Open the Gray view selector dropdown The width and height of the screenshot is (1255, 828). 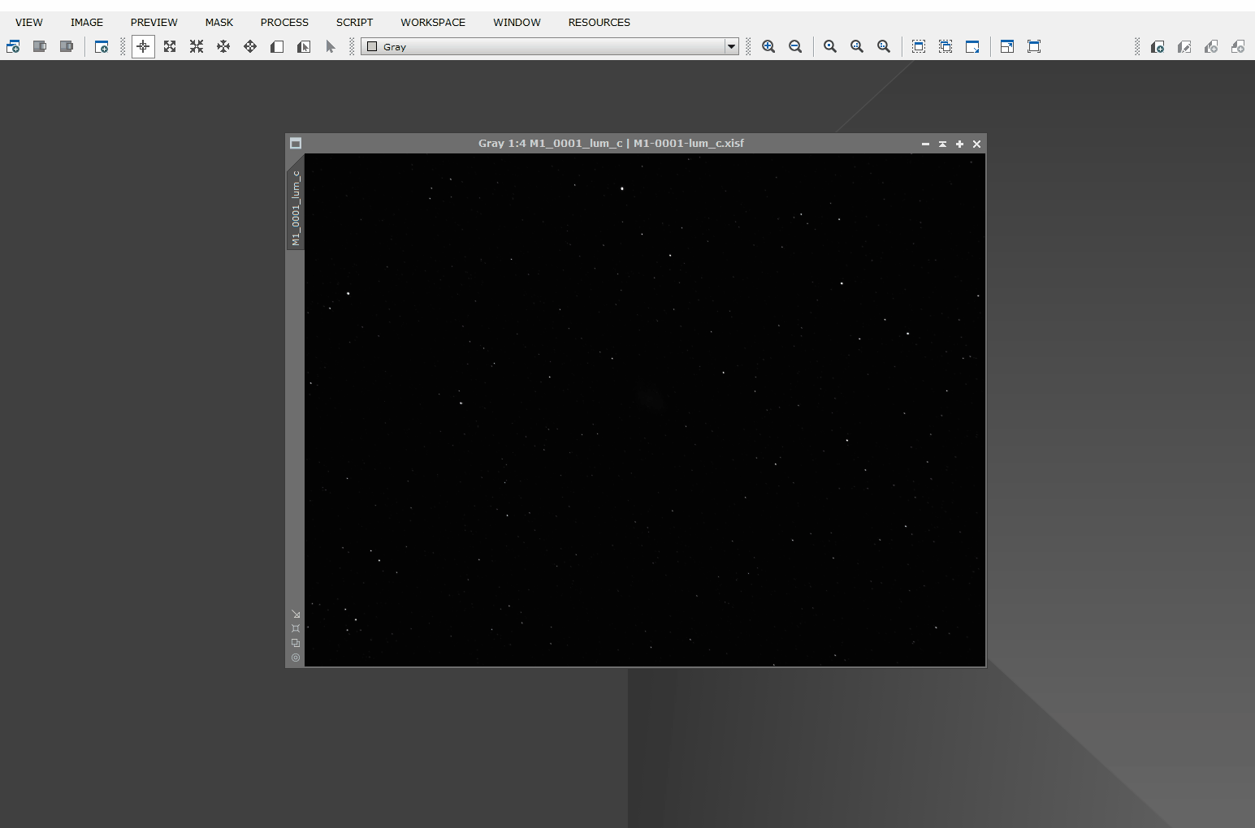pyautogui.click(x=550, y=46)
